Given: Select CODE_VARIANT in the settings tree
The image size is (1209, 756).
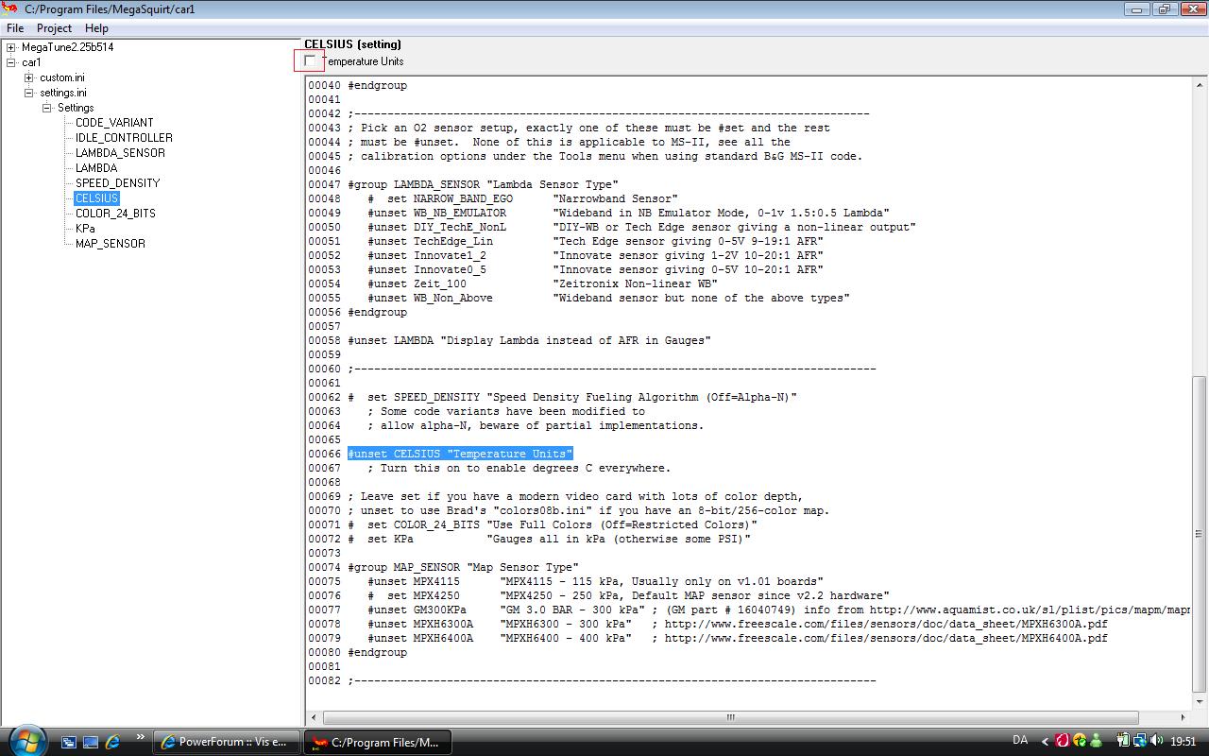Looking at the screenshot, I should (114, 123).
